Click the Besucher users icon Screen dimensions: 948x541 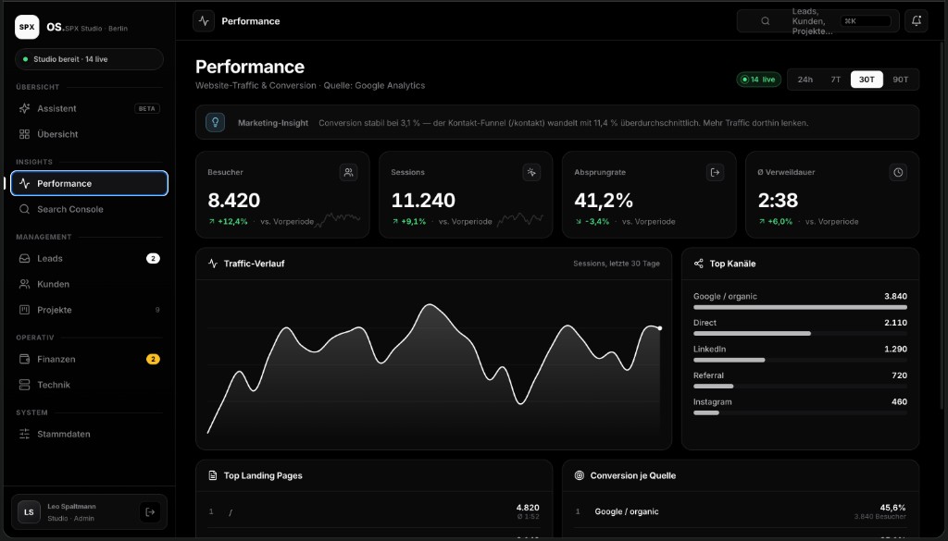(348, 173)
